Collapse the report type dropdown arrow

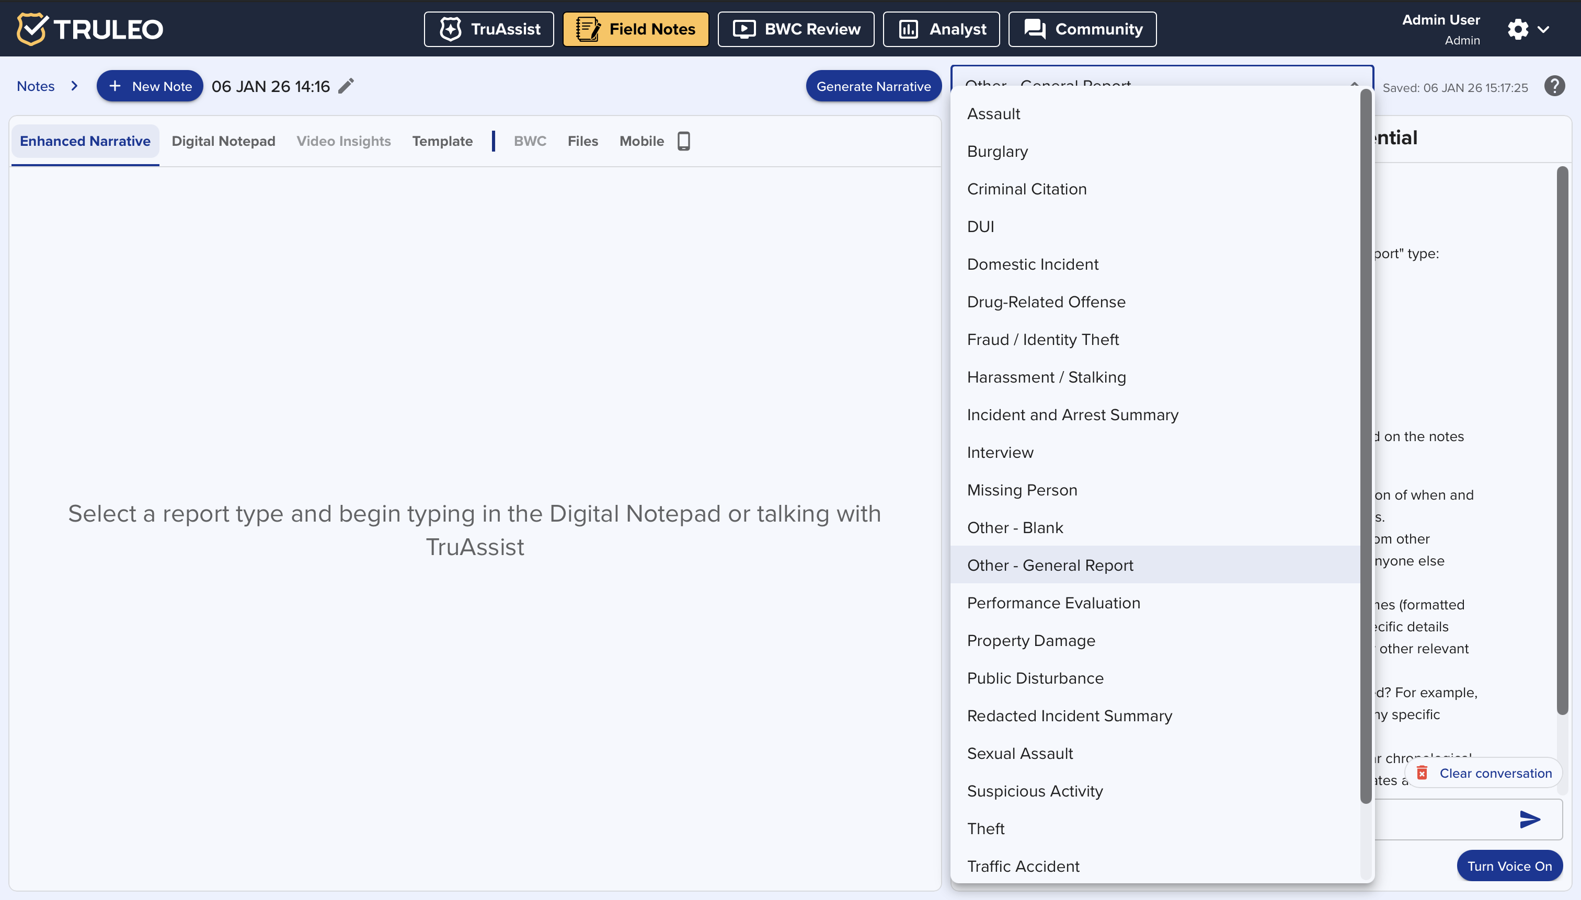(x=1354, y=83)
